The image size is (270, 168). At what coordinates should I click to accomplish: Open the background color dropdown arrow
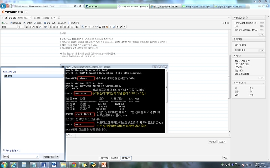pyautogui.click(x=48, y=27)
